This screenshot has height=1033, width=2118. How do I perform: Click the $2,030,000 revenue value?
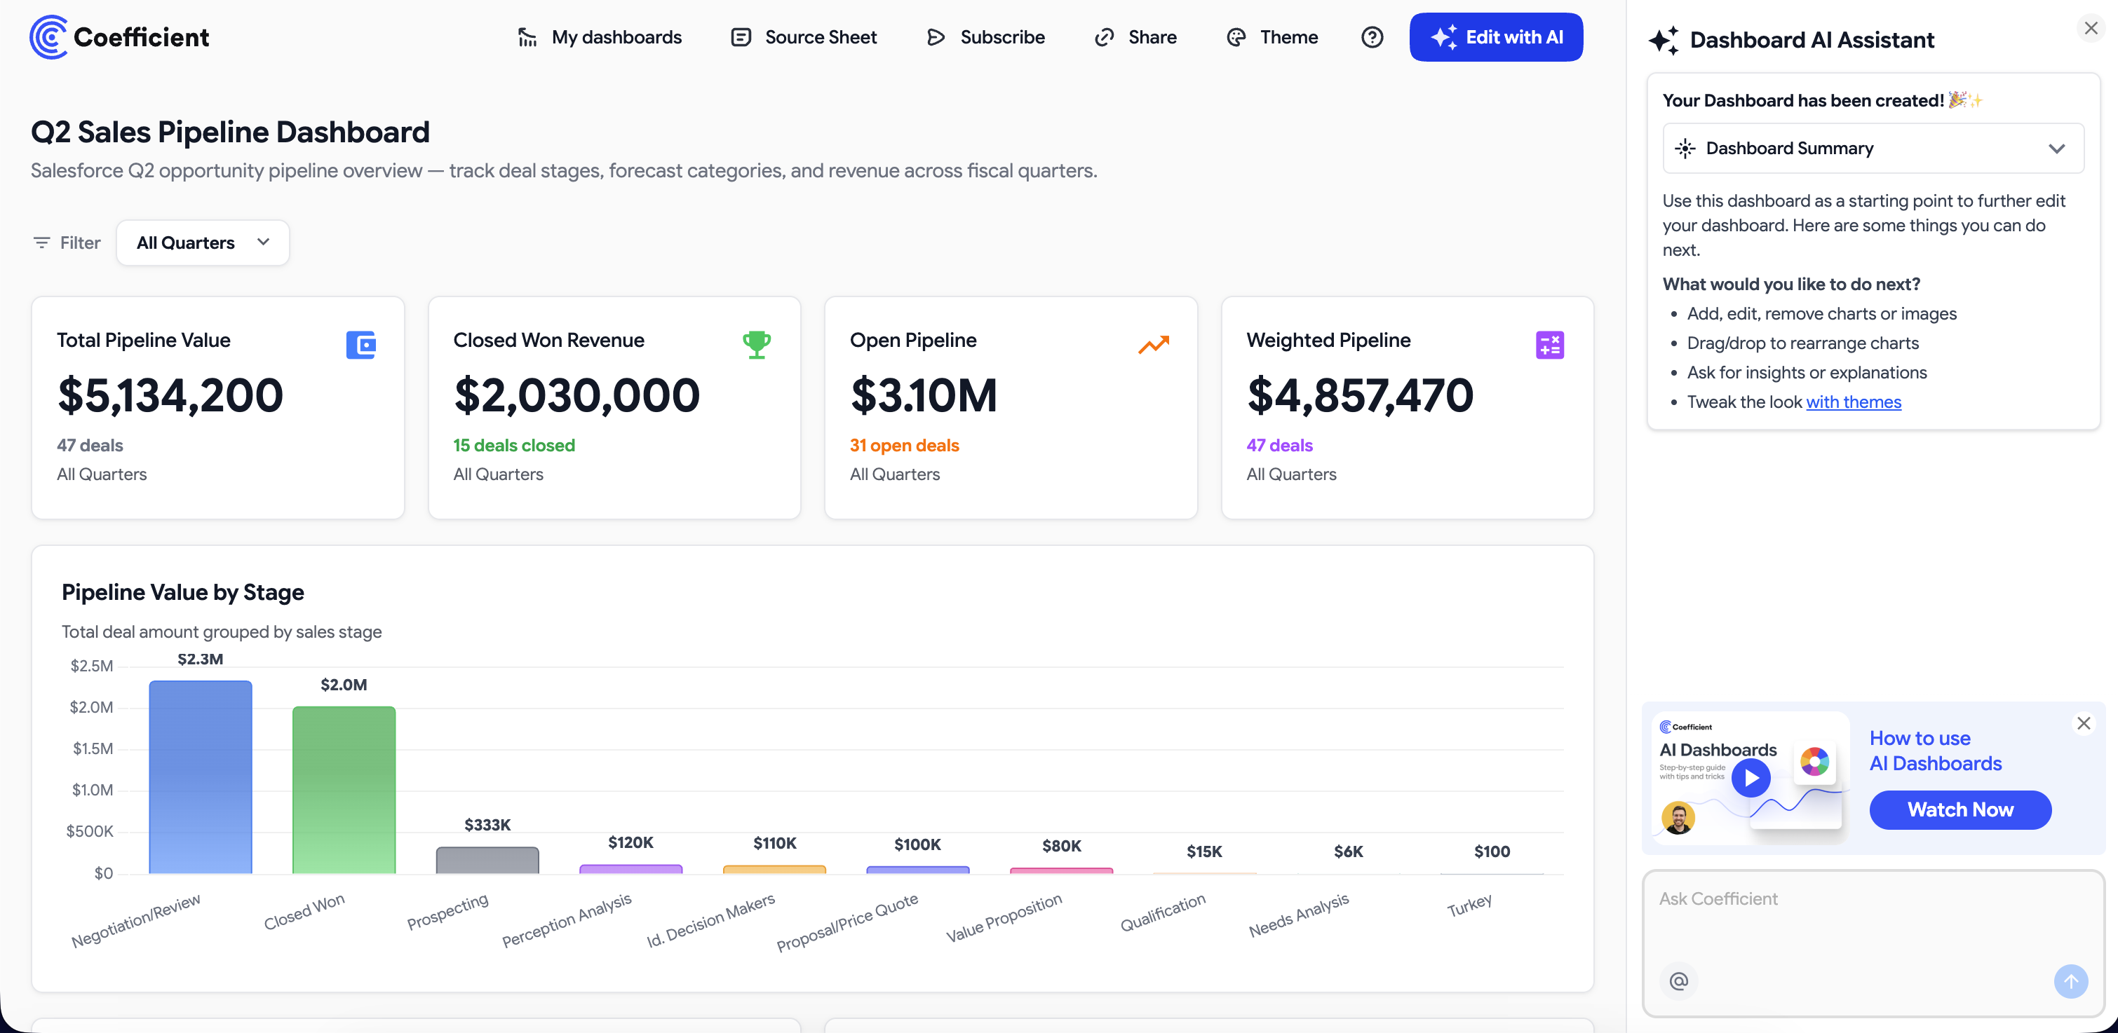pyautogui.click(x=576, y=395)
